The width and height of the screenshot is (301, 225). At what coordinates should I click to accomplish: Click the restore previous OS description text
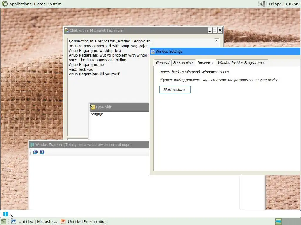tap(219, 80)
